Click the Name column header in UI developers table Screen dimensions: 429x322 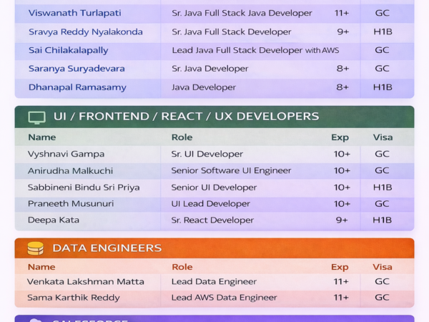click(x=41, y=137)
